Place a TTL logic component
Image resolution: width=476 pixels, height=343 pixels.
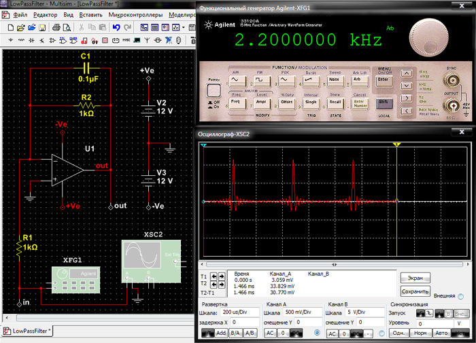point(63,40)
